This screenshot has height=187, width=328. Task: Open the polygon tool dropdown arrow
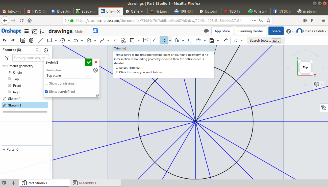[x=95, y=40]
